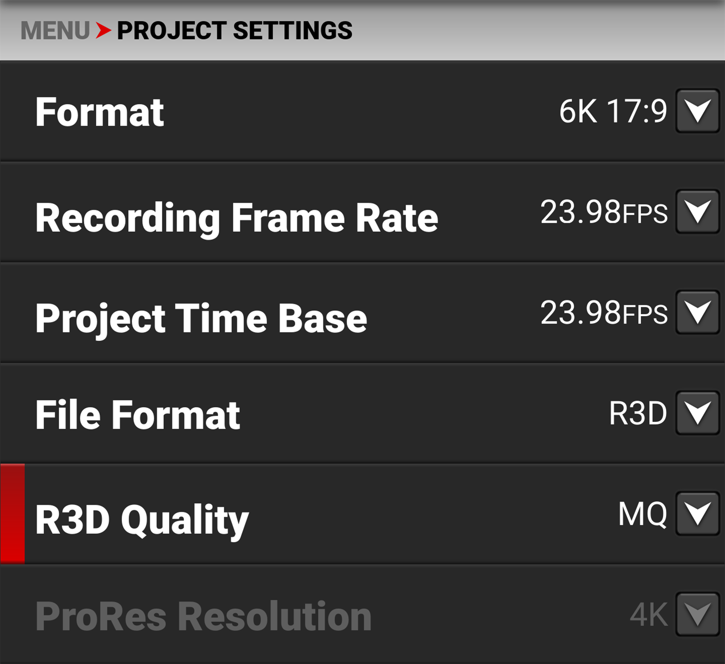The height and width of the screenshot is (664, 725).
Task: Expand the File Format dropdown arrow
Action: coord(697,413)
